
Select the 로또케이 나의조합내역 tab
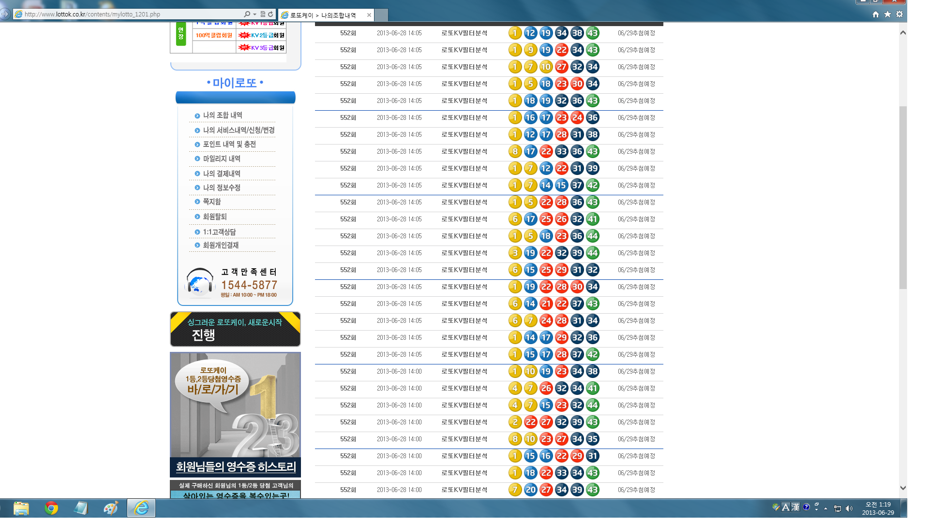(323, 15)
